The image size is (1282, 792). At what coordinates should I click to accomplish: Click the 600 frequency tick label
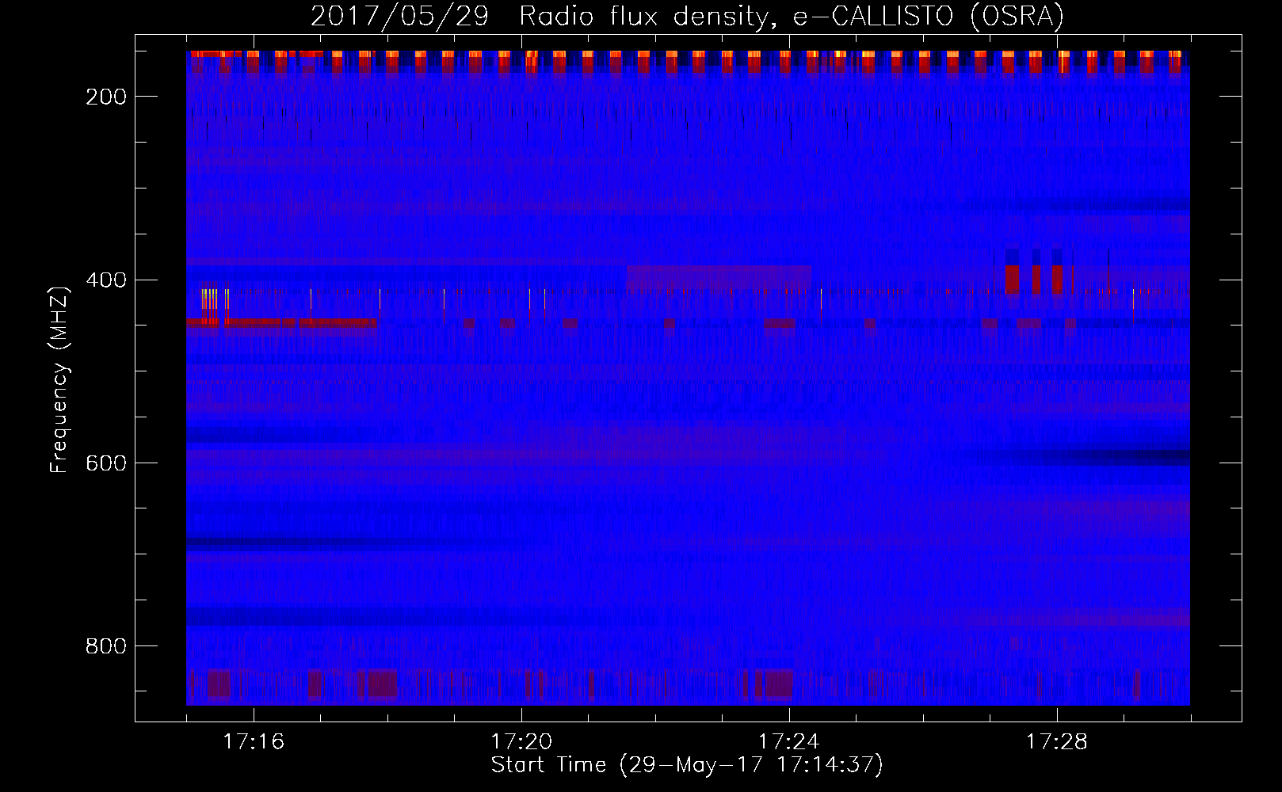click(106, 463)
